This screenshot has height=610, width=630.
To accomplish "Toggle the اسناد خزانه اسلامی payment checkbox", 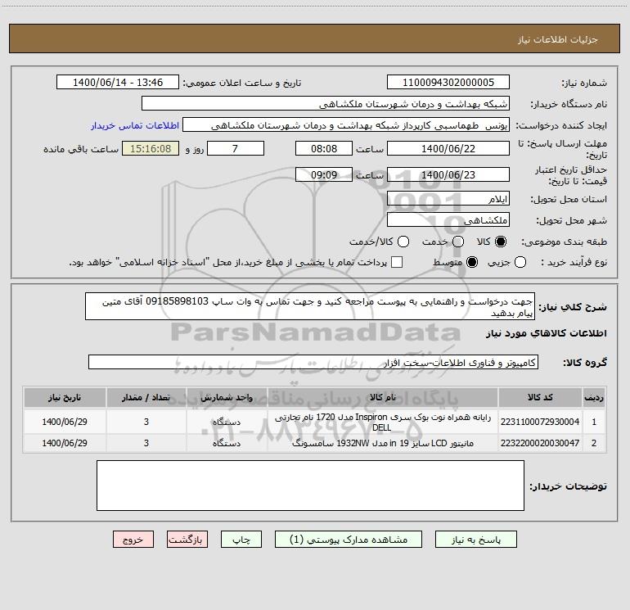I will [397, 262].
